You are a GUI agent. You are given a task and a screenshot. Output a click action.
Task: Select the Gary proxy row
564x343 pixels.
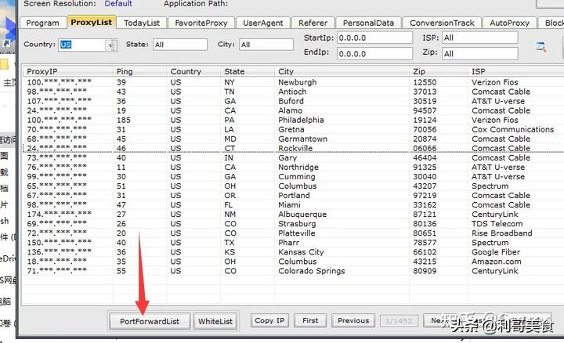[x=293, y=158]
